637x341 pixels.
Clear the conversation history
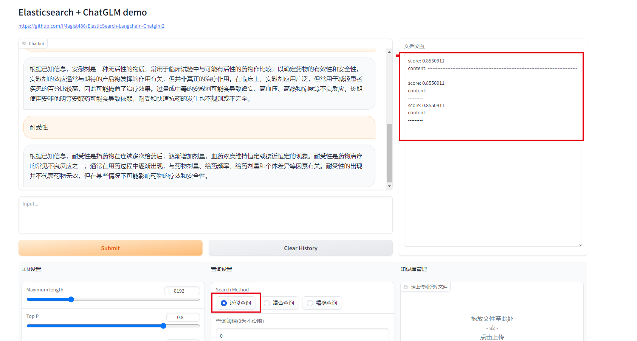(301, 248)
